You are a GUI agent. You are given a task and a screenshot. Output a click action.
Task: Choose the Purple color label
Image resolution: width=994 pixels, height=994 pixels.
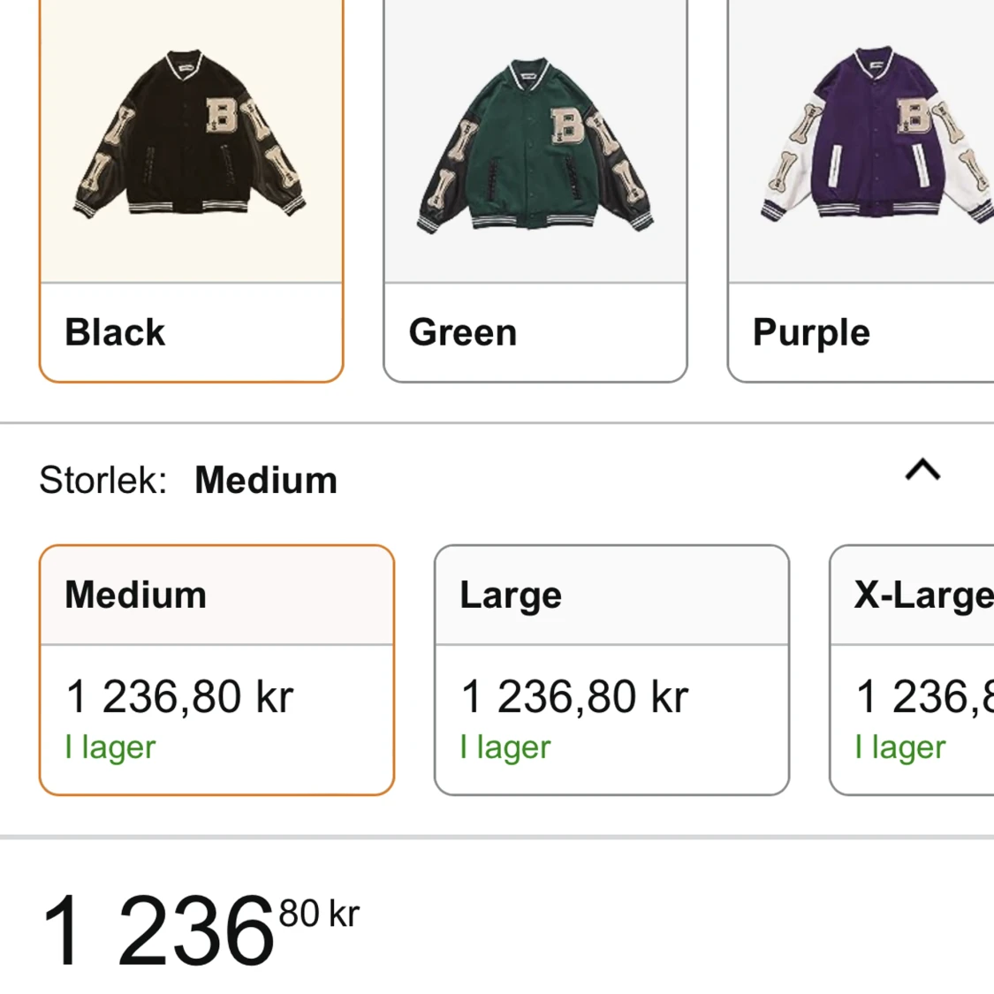pyautogui.click(x=811, y=333)
